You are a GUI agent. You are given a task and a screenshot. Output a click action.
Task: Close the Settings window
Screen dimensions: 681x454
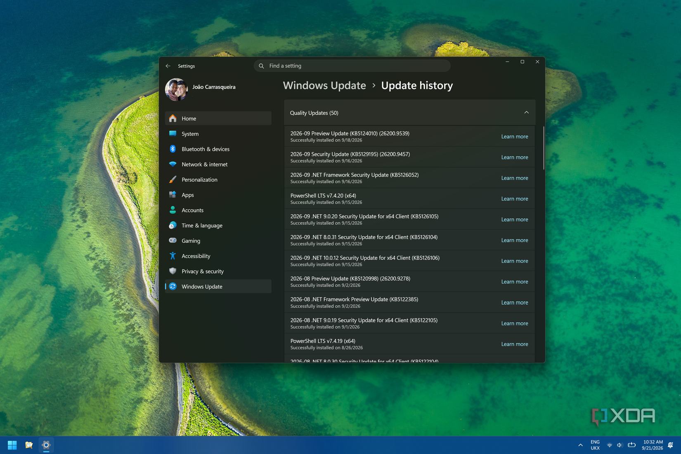click(x=537, y=62)
